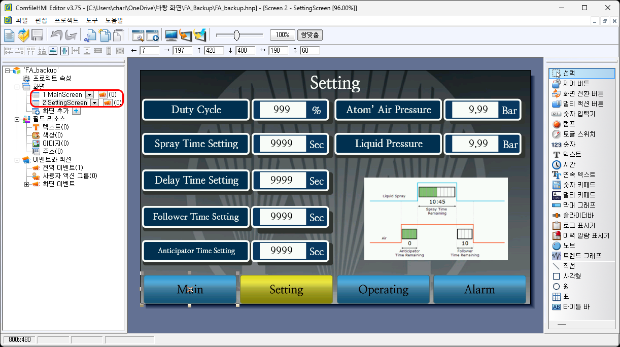The height and width of the screenshot is (347, 620).
Task: Choose the 램프 lamp tool
Action: (581, 124)
